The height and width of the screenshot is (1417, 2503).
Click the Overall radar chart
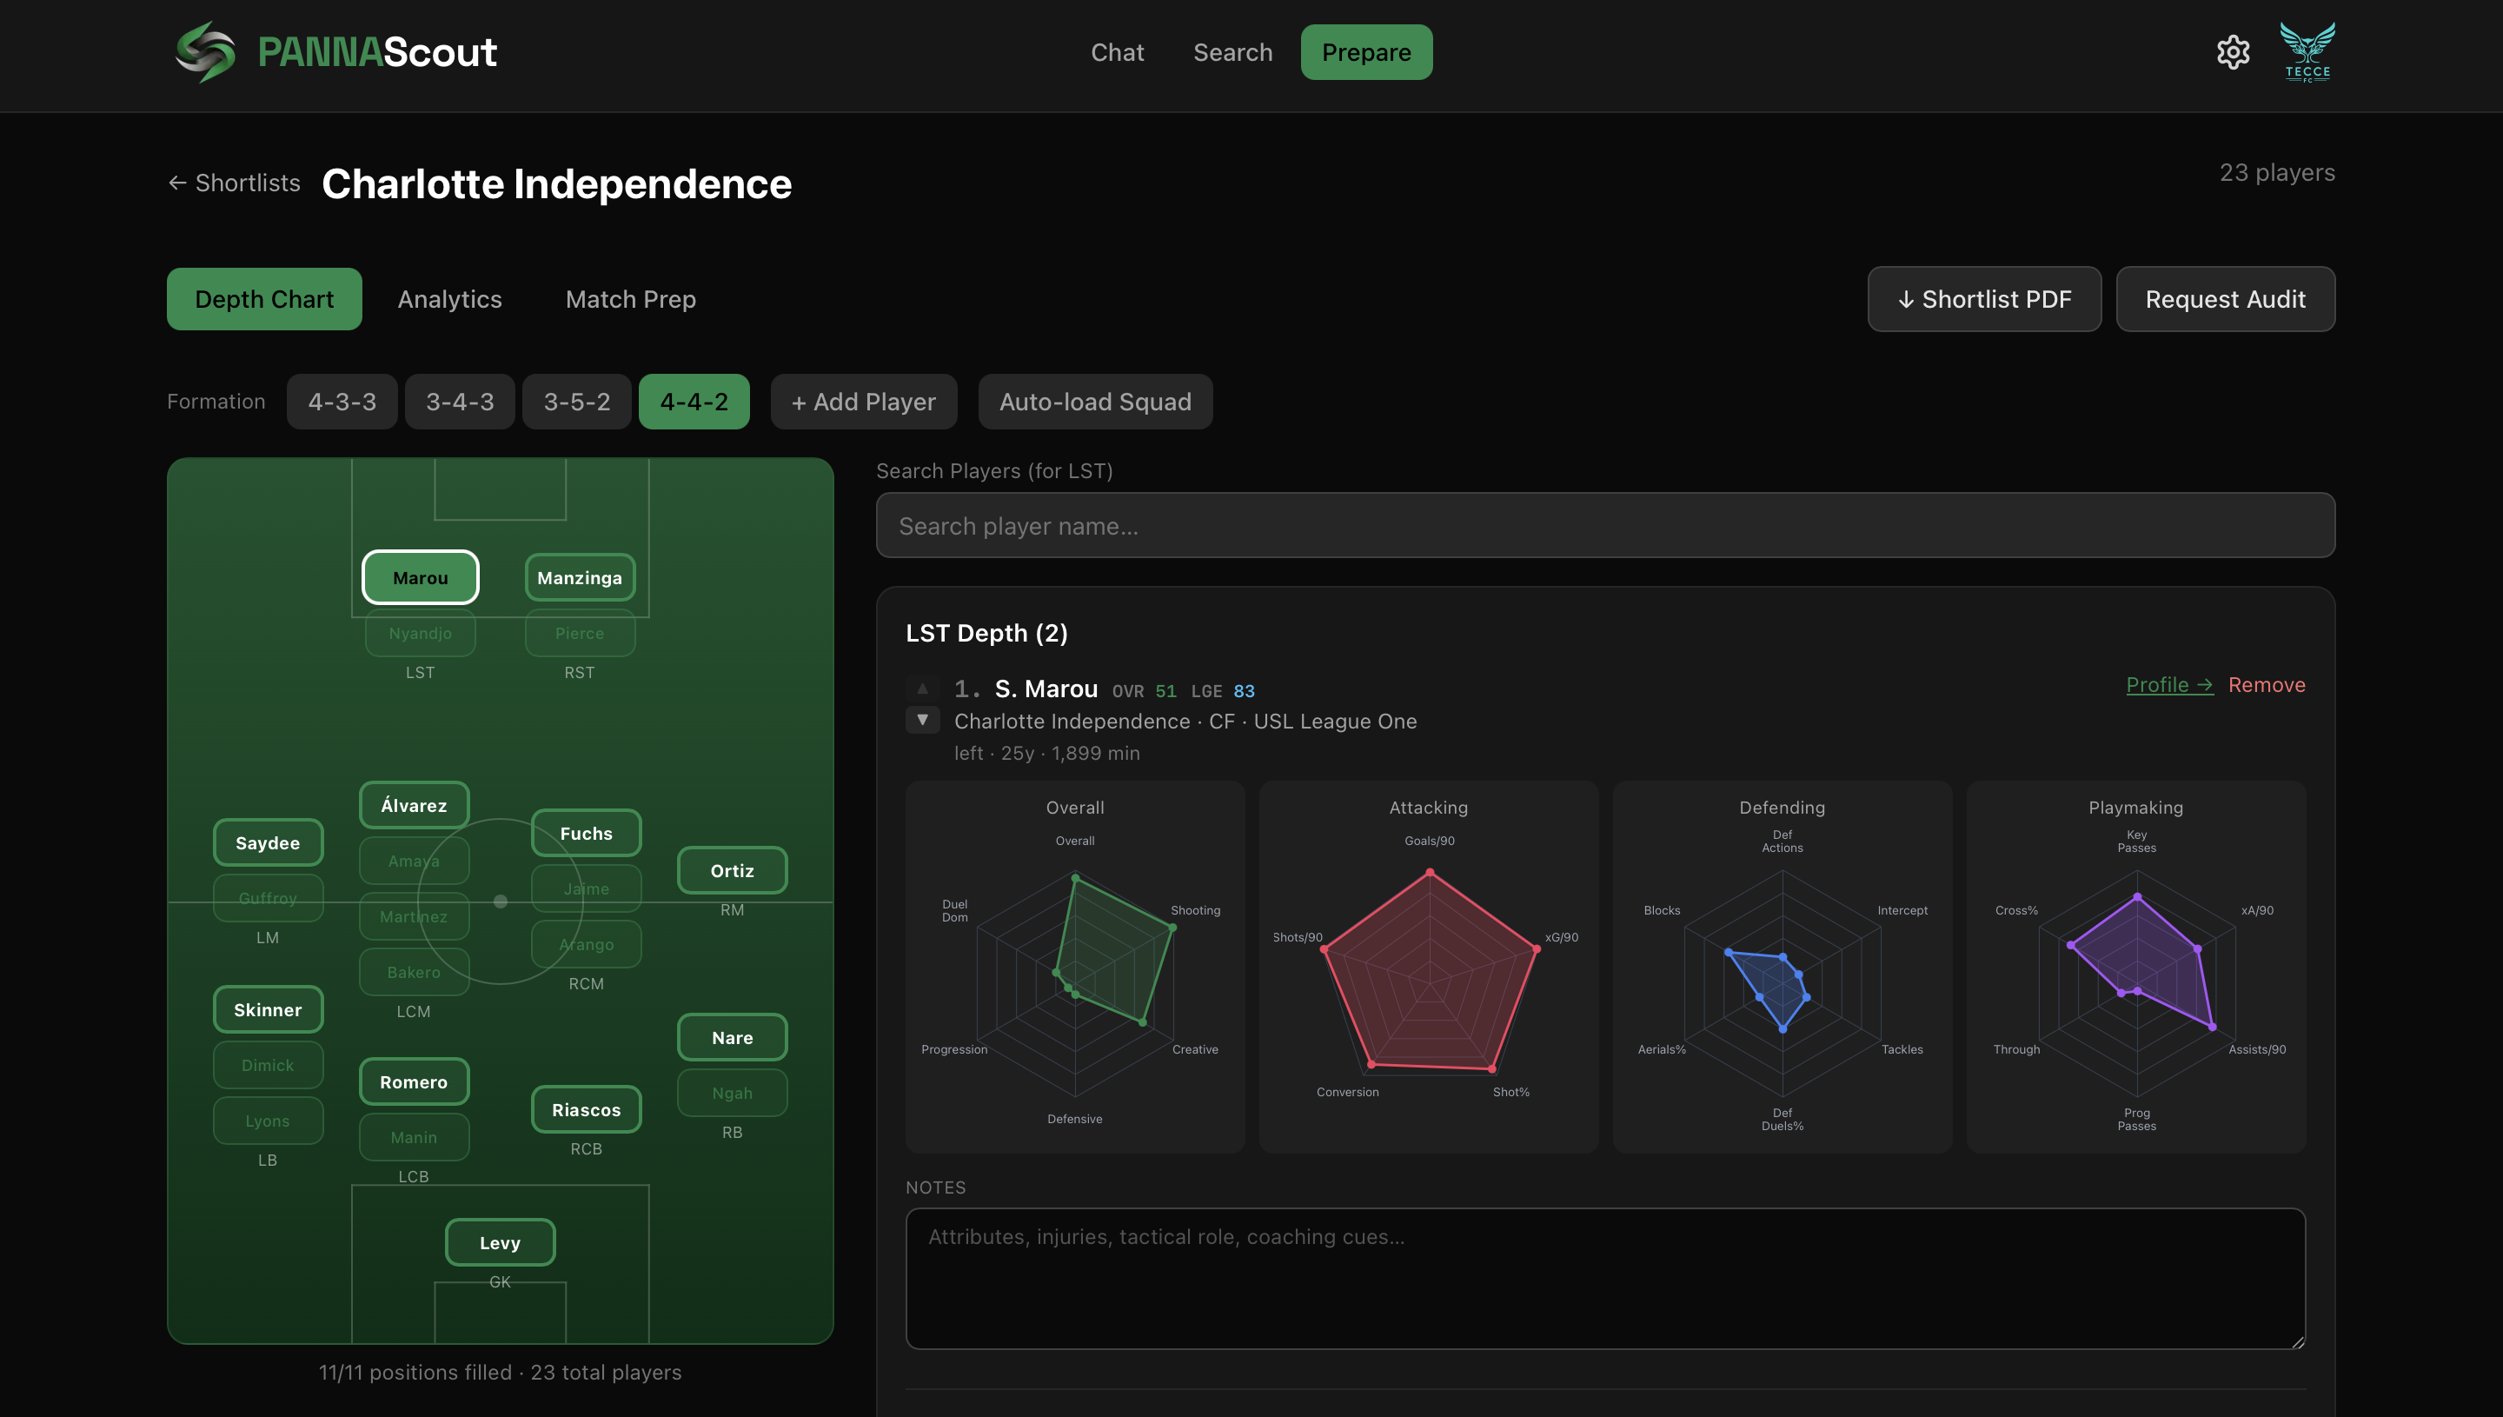point(1075,968)
